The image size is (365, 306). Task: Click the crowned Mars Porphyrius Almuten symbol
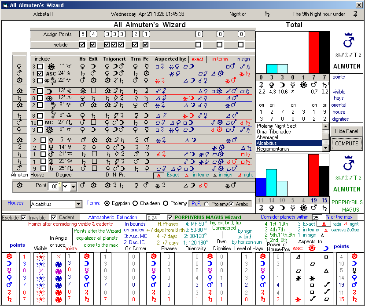click(x=348, y=163)
